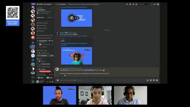Open the green Discover servers compass icon

tap(33, 82)
